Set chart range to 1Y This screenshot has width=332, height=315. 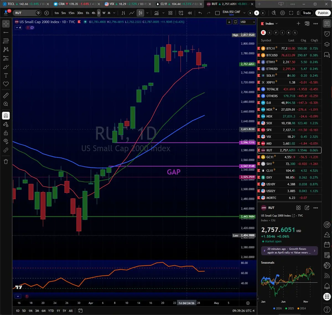[58, 311]
